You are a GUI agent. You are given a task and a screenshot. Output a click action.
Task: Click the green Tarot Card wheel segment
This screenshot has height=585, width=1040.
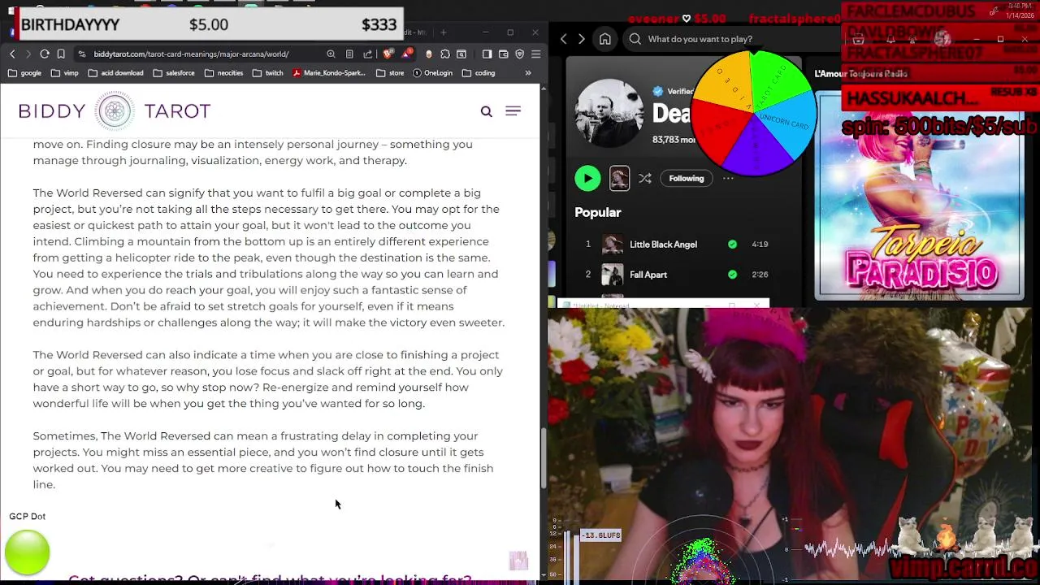pyautogui.click(x=776, y=81)
